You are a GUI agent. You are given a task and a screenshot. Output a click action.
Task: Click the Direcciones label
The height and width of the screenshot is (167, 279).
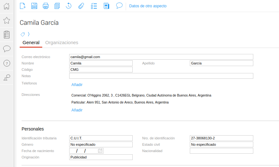[x=30, y=95]
